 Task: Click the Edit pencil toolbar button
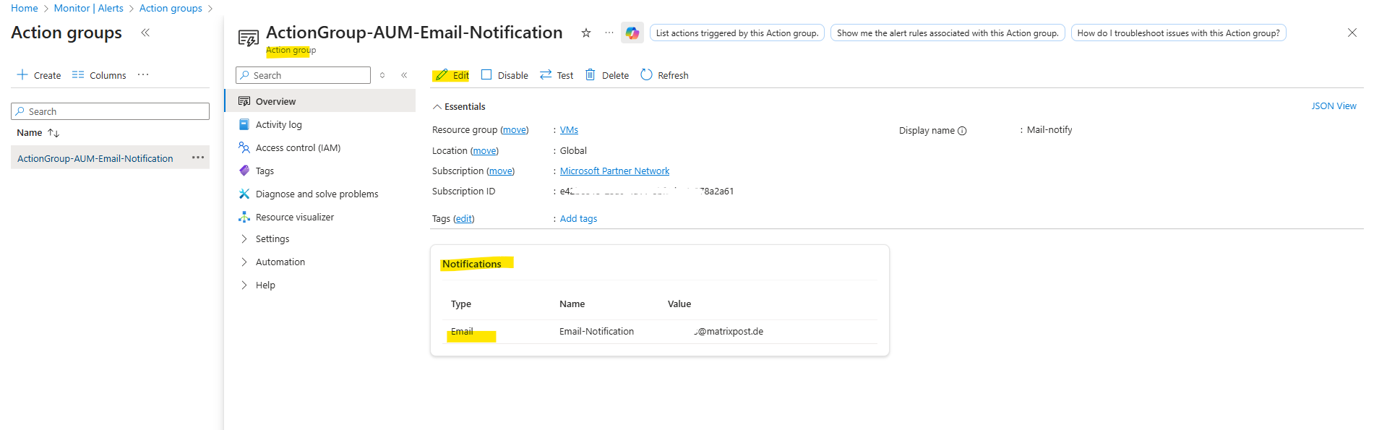(x=452, y=75)
